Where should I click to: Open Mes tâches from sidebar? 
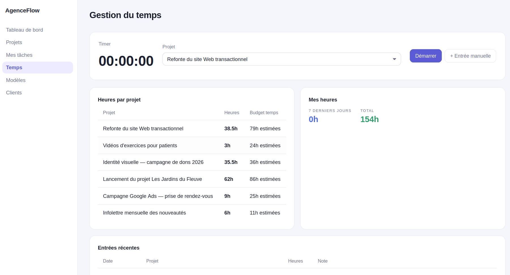[38, 55]
